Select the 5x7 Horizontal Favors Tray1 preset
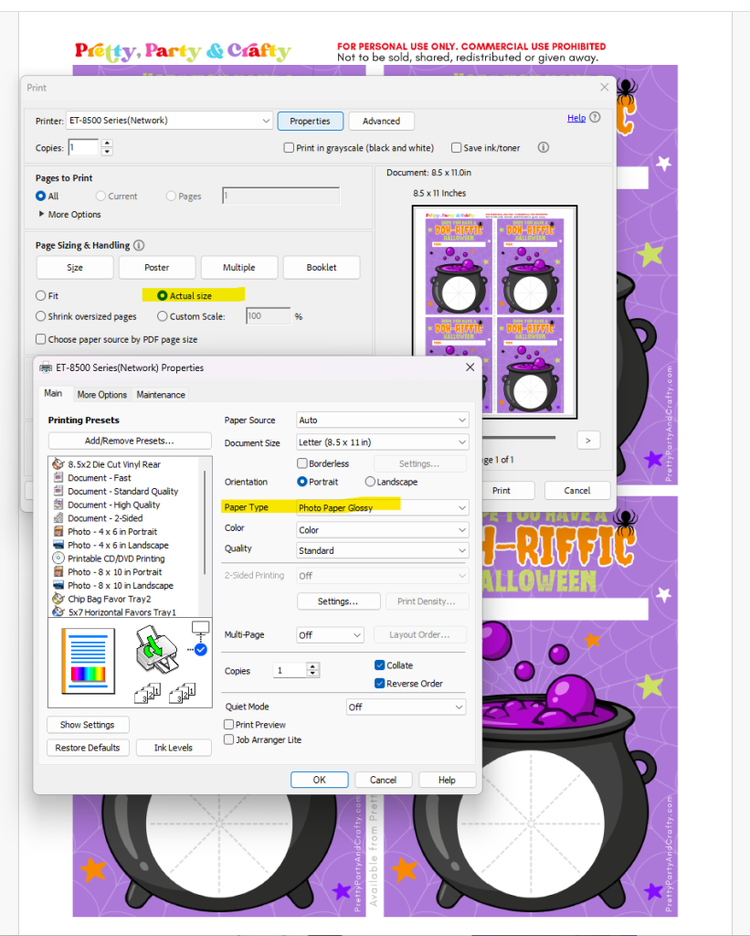The width and height of the screenshot is (750, 936). (x=121, y=612)
